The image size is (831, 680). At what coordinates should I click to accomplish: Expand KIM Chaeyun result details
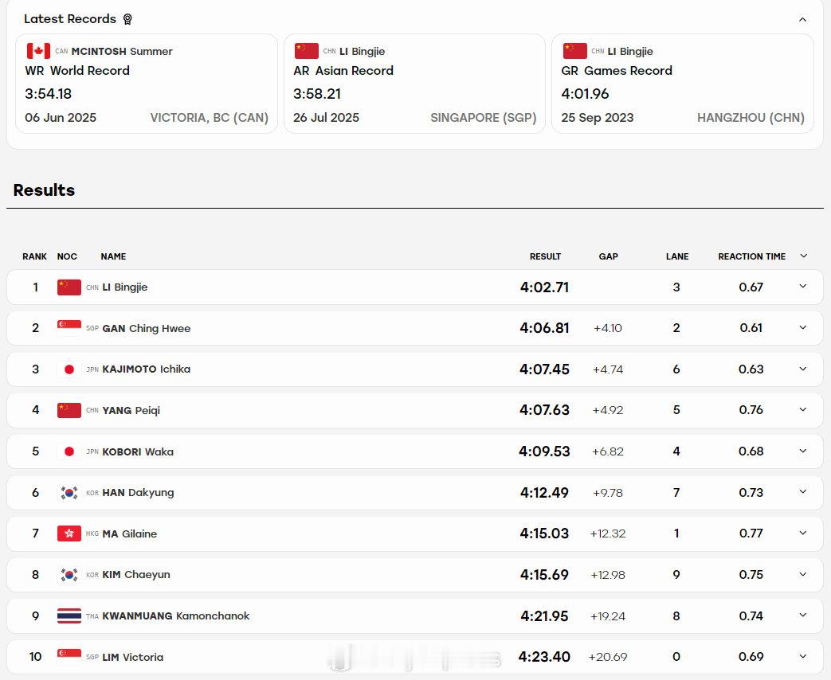[803, 574]
